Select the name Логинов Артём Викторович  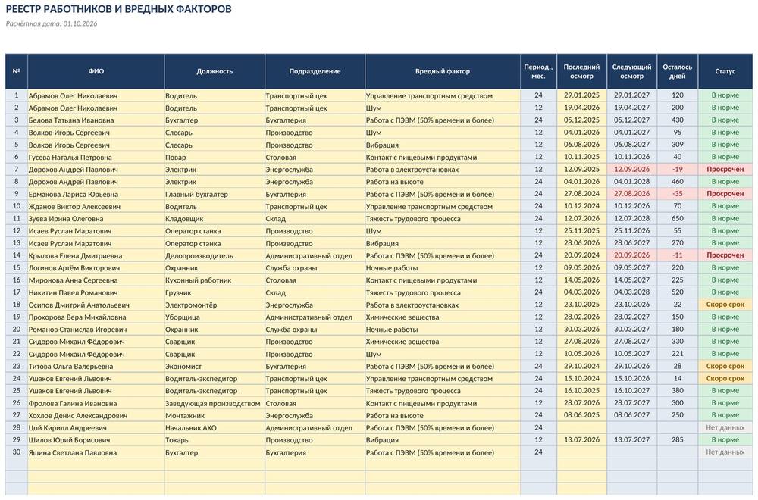coord(74,267)
